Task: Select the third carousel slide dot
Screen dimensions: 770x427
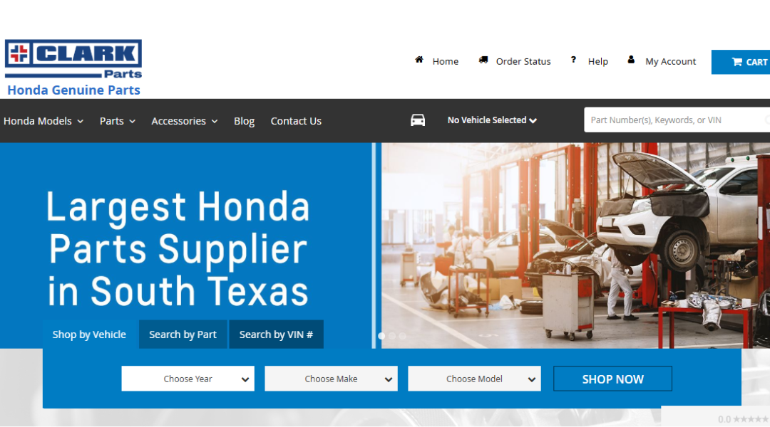Action: [403, 336]
